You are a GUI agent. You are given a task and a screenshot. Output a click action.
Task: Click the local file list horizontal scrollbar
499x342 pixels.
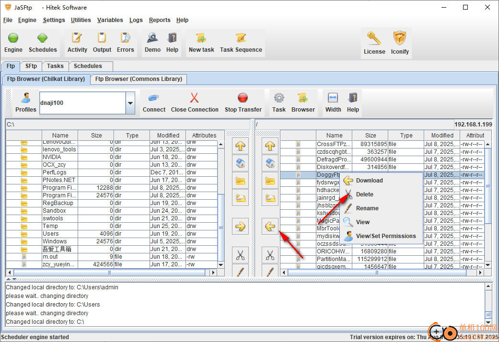[x=111, y=273]
